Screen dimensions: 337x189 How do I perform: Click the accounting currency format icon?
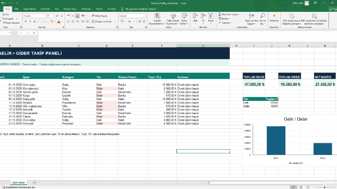[x=122, y=22]
